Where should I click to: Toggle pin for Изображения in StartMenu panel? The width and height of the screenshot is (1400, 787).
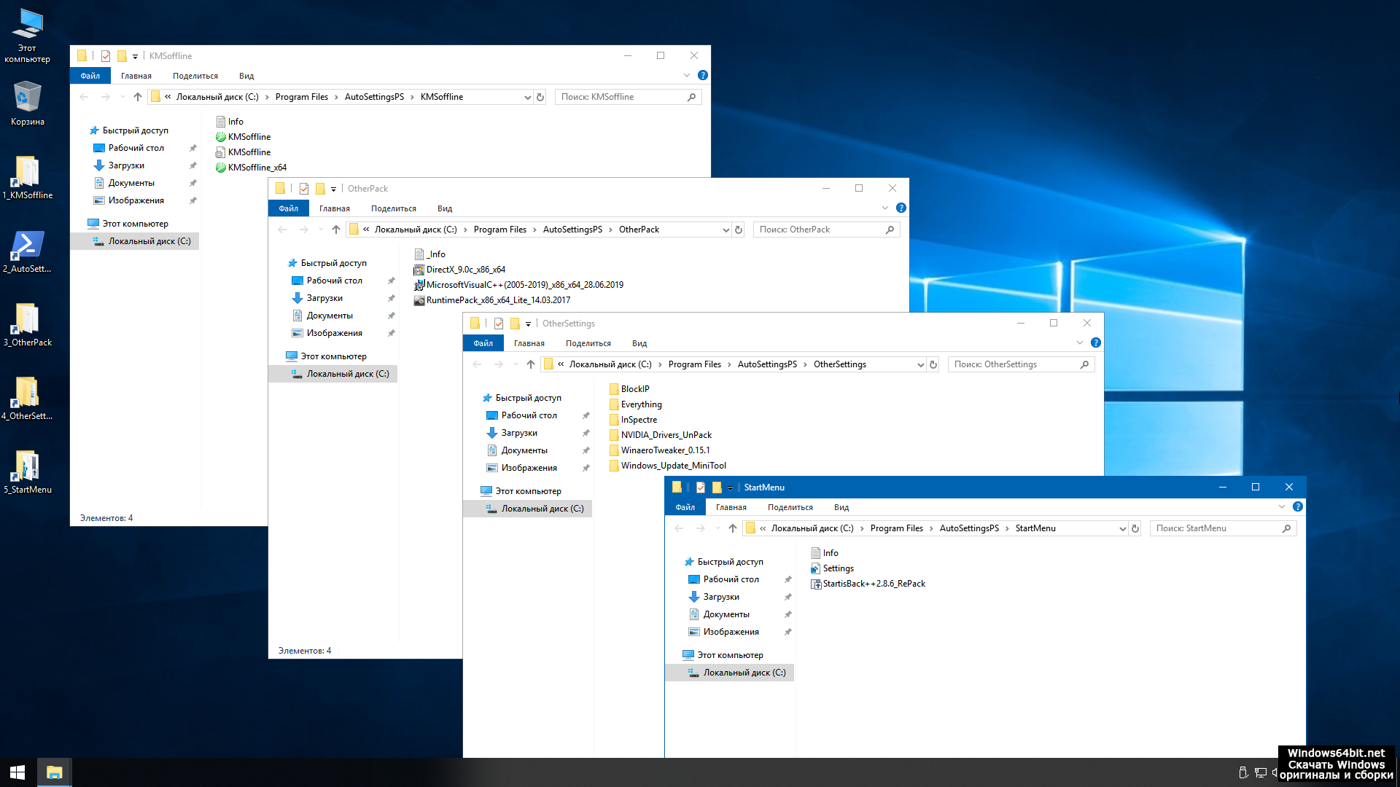(x=788, y=630)
